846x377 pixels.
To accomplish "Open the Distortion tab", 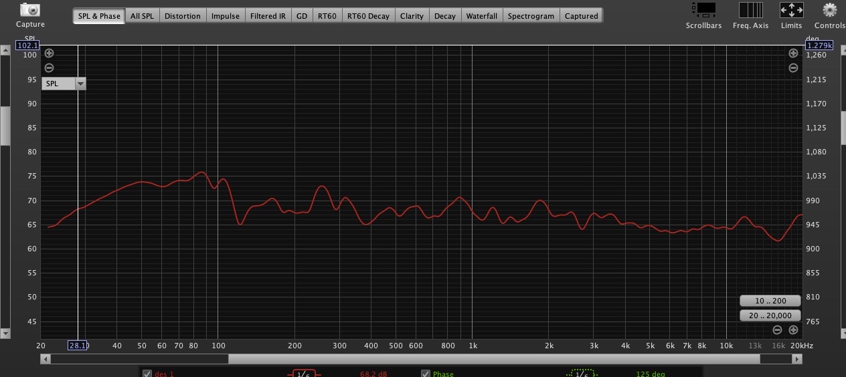I will 182,15.
